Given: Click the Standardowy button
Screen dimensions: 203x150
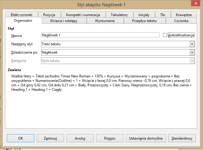Looking at the screenshot, I should point(182,138).
